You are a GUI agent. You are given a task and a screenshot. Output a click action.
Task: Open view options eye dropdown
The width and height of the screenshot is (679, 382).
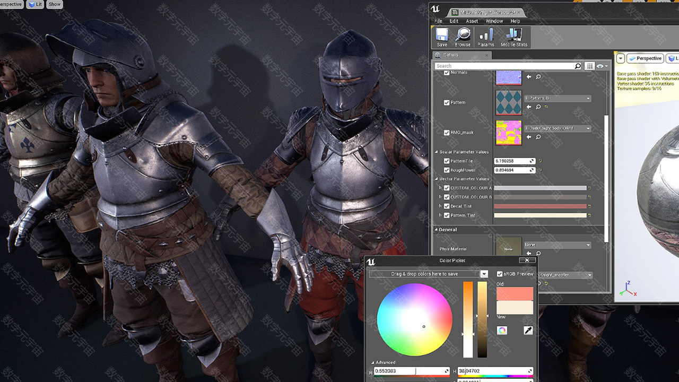602,66
